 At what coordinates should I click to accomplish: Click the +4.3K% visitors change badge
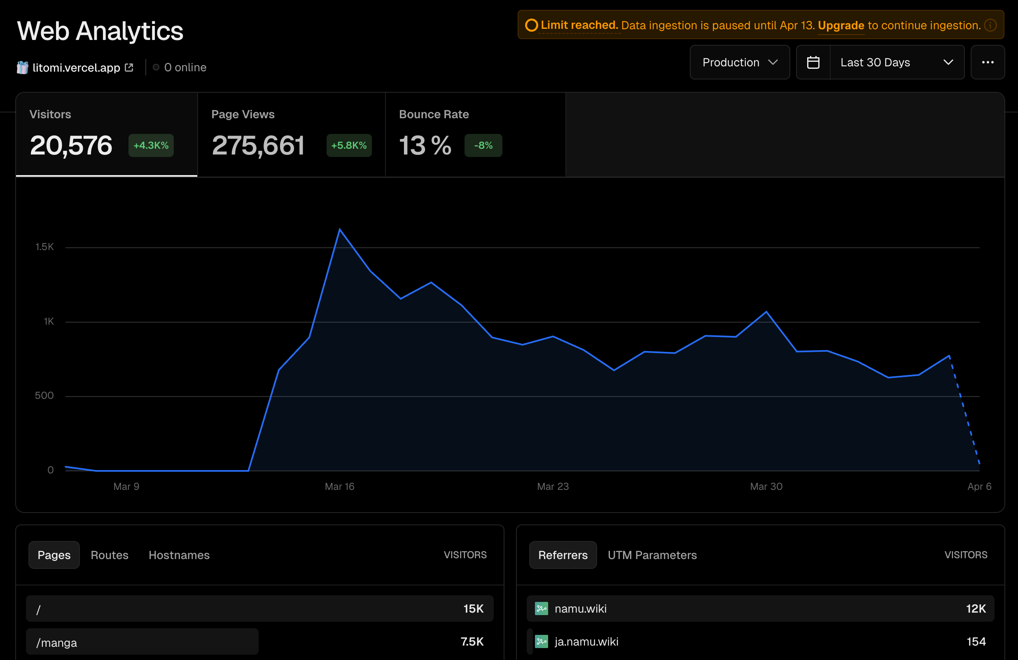(151, 145)
